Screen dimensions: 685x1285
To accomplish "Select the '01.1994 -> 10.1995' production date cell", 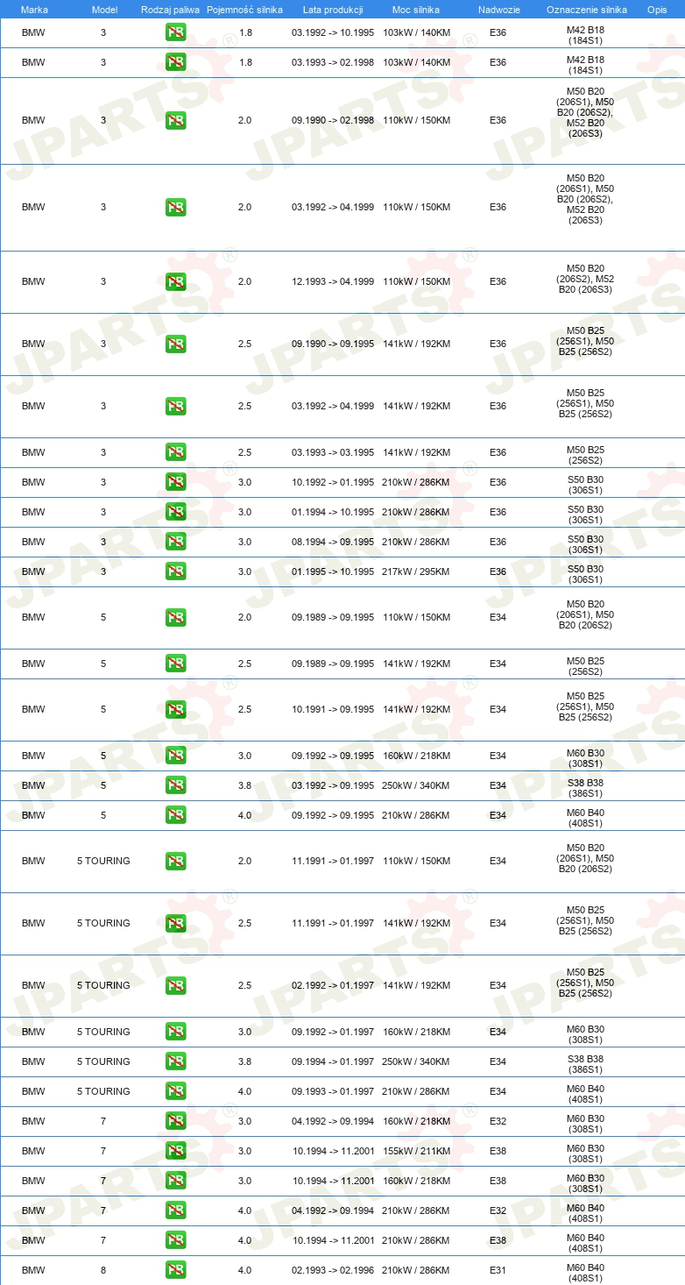I will [333, 513].
